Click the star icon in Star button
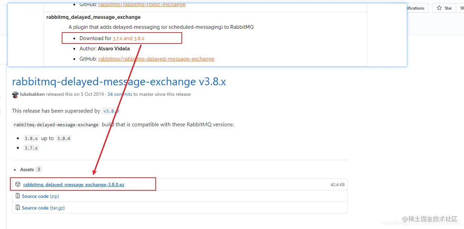This screenshot has width=464, height=229. pos(439,8)
